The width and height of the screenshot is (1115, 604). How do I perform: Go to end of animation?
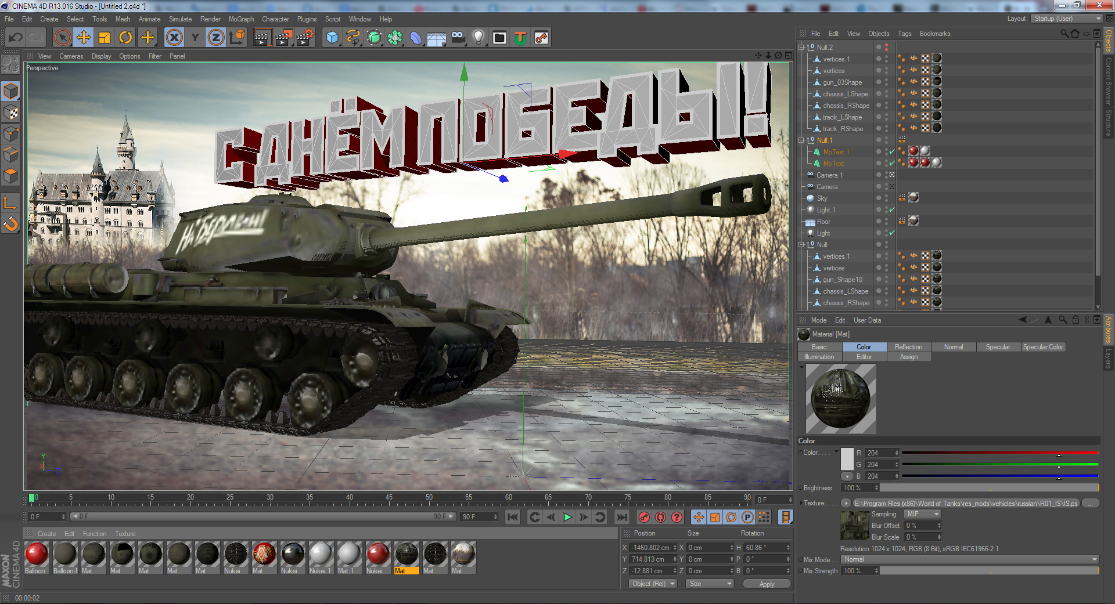(x=621, y=517)
